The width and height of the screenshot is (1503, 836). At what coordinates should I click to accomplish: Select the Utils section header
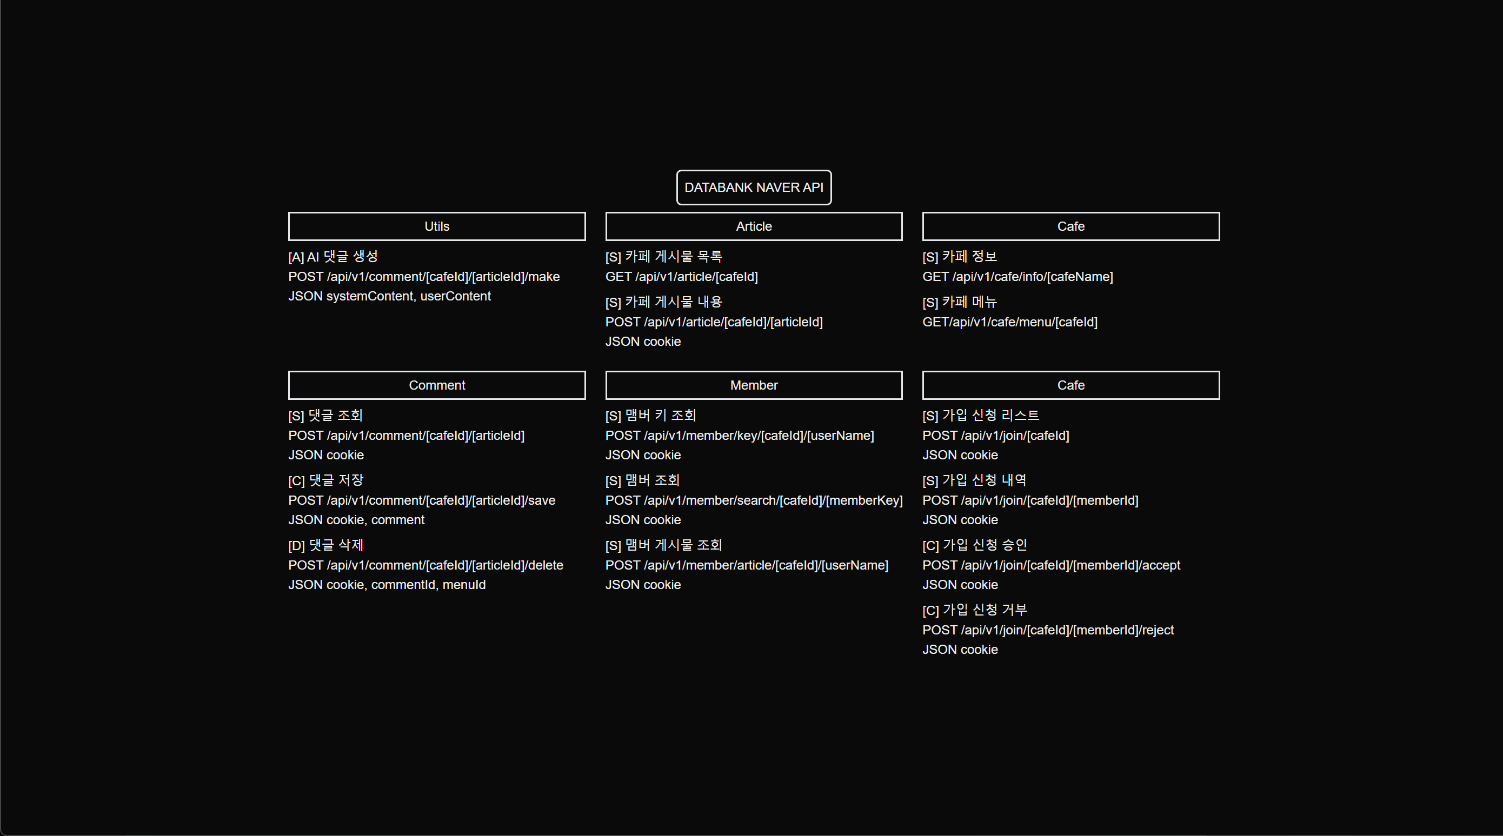tap(436, 226)
